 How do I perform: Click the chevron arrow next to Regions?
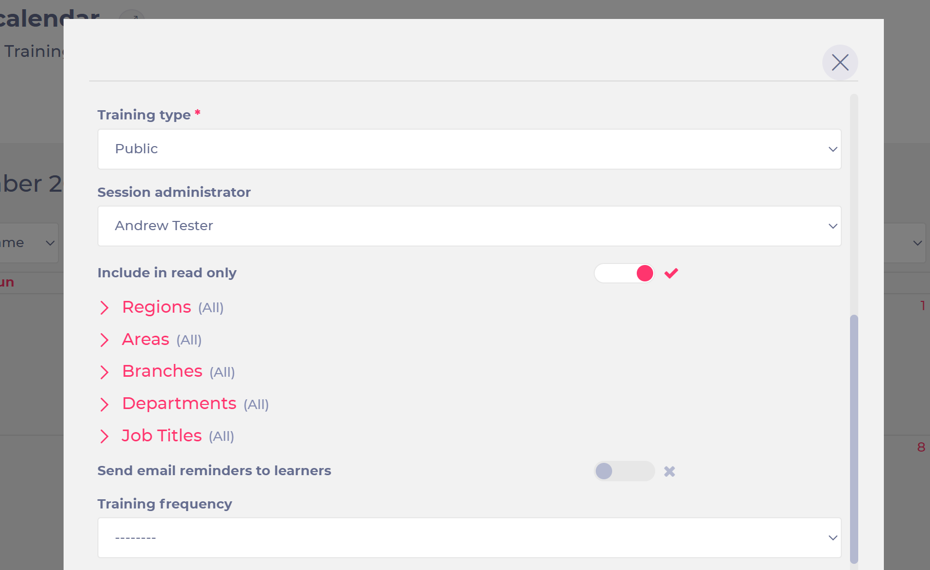tap(104, 308)
